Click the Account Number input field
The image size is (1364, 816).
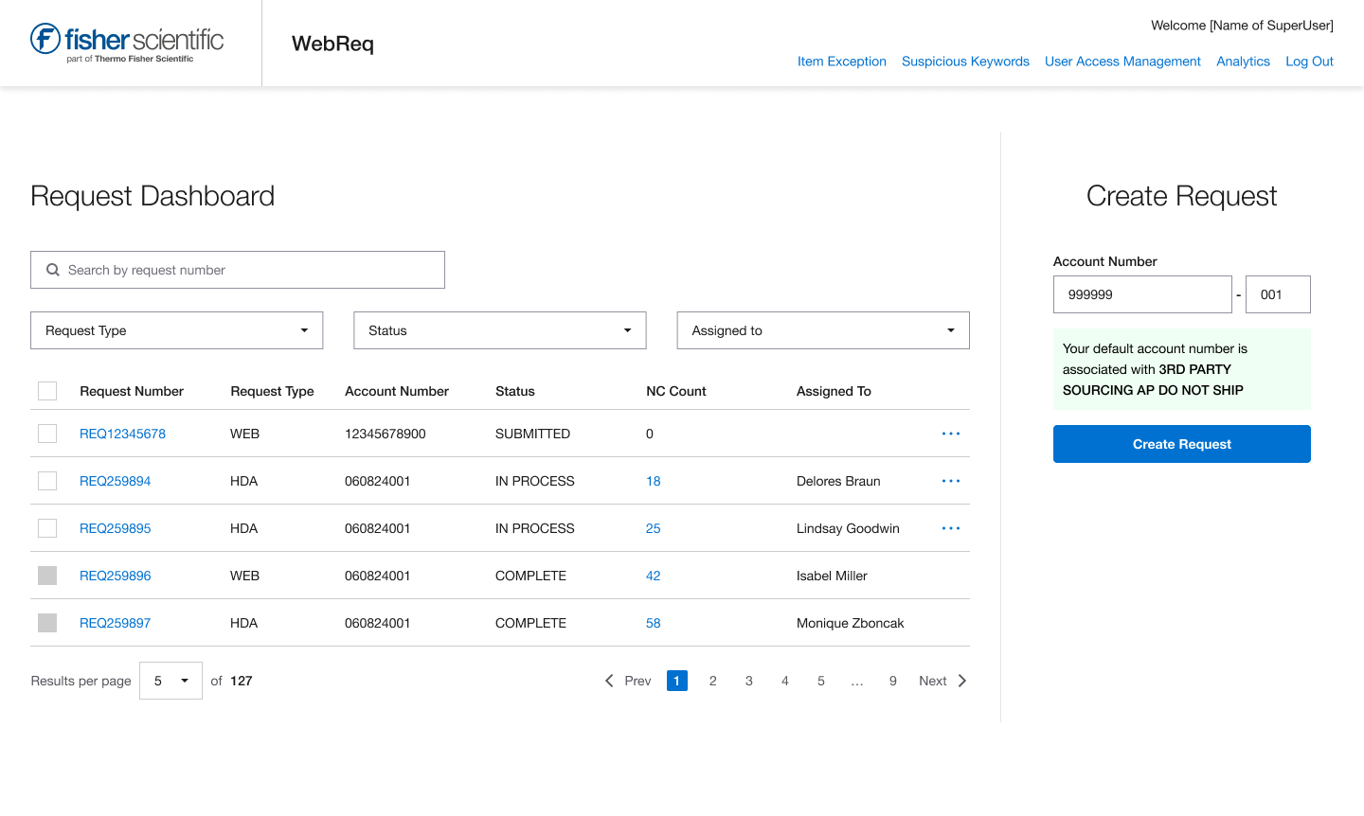1142,293
